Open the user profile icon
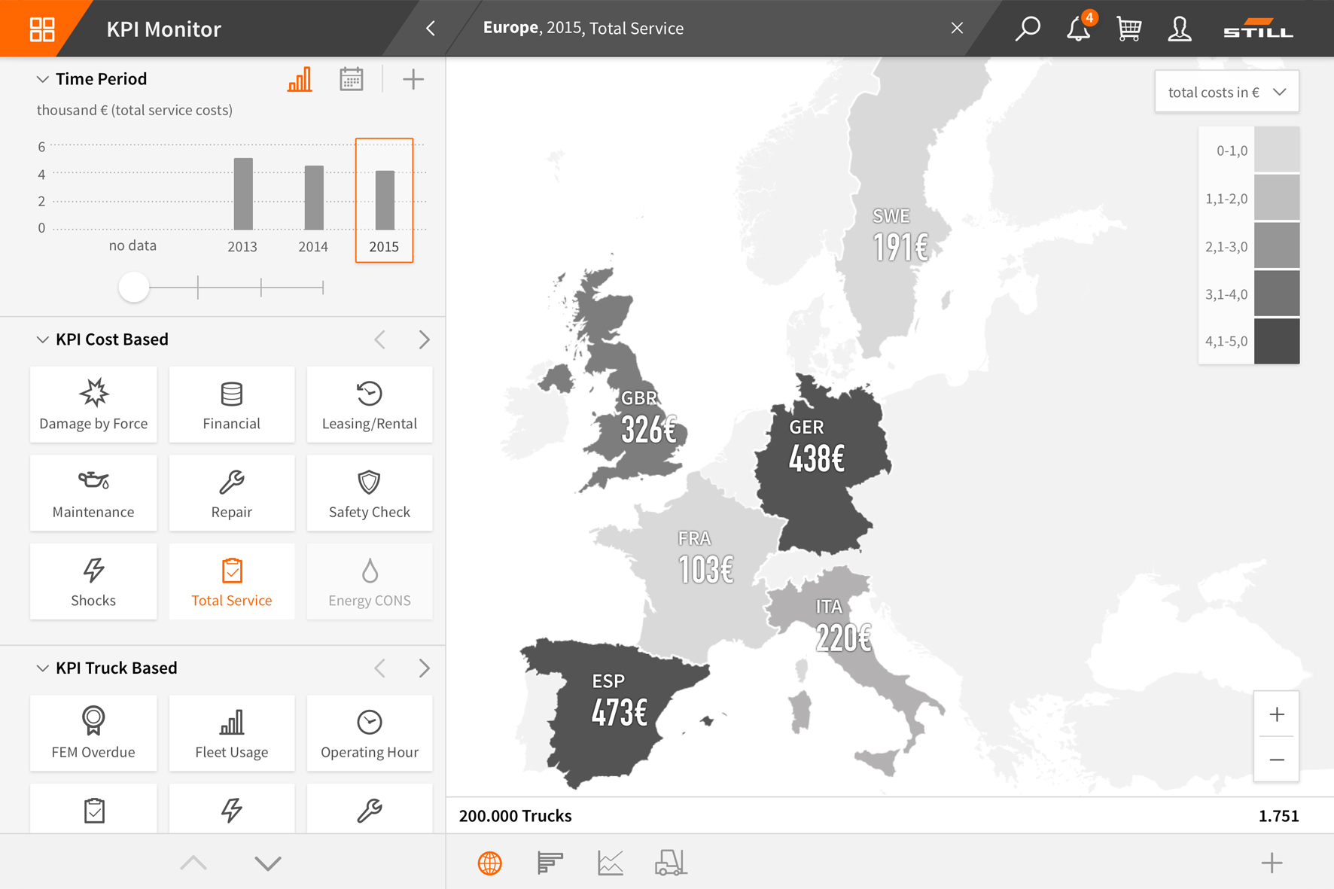The image size is (1334, 889). tap(1179, 29)
